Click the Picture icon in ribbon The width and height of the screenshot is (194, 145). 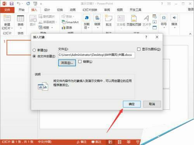[x=33, y=19]
